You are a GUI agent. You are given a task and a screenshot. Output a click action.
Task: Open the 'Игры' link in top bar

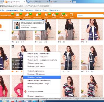tap(21, 10)
